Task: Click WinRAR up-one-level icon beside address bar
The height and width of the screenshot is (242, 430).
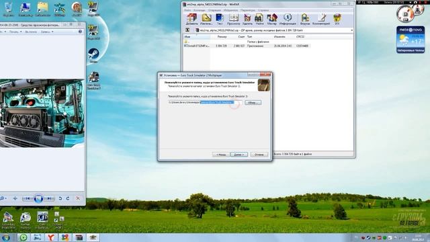Action: tap(187, 30)
